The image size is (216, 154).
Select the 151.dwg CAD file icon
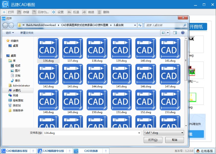tap(121, 100)
